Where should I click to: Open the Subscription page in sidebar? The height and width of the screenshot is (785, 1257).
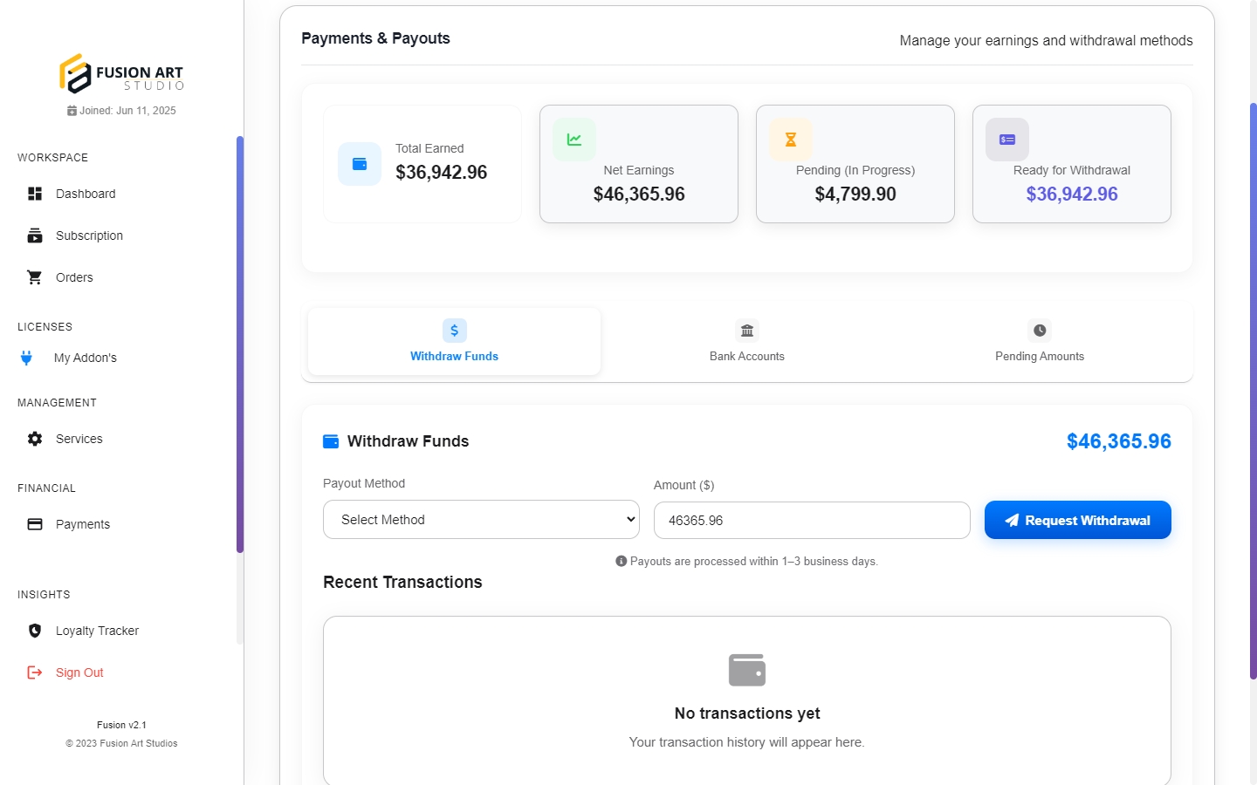88,235
